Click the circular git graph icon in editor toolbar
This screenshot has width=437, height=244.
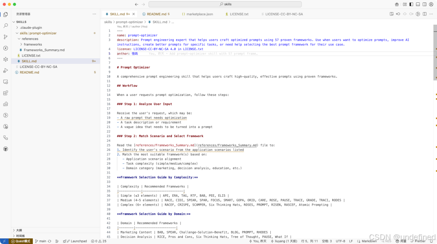(418, 14)
